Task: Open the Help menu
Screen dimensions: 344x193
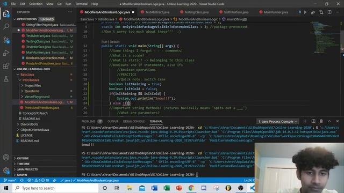Action: point(95,4)
